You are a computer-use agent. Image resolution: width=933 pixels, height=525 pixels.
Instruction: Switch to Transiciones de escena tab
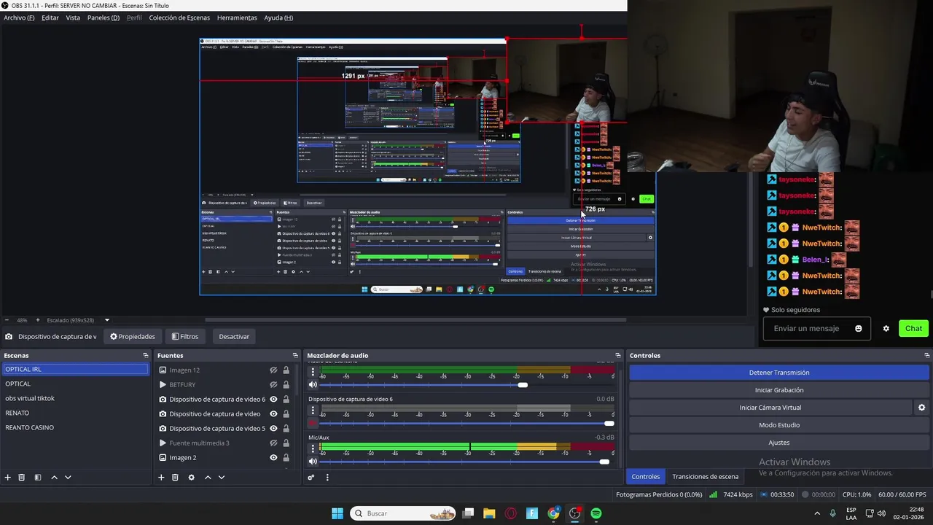[x=705, y=476]
